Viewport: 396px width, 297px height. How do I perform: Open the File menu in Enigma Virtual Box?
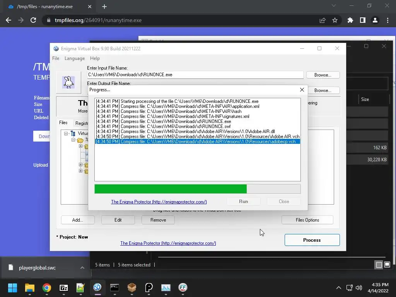tap(56, 58)
